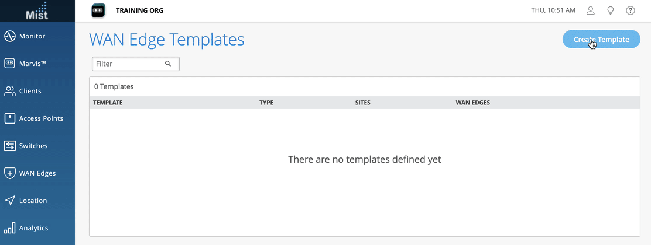Image resolution: width=651 pixels, height=245 pixels.
Task: Click the Location arrow icon
Action: [x=10, y=201]
